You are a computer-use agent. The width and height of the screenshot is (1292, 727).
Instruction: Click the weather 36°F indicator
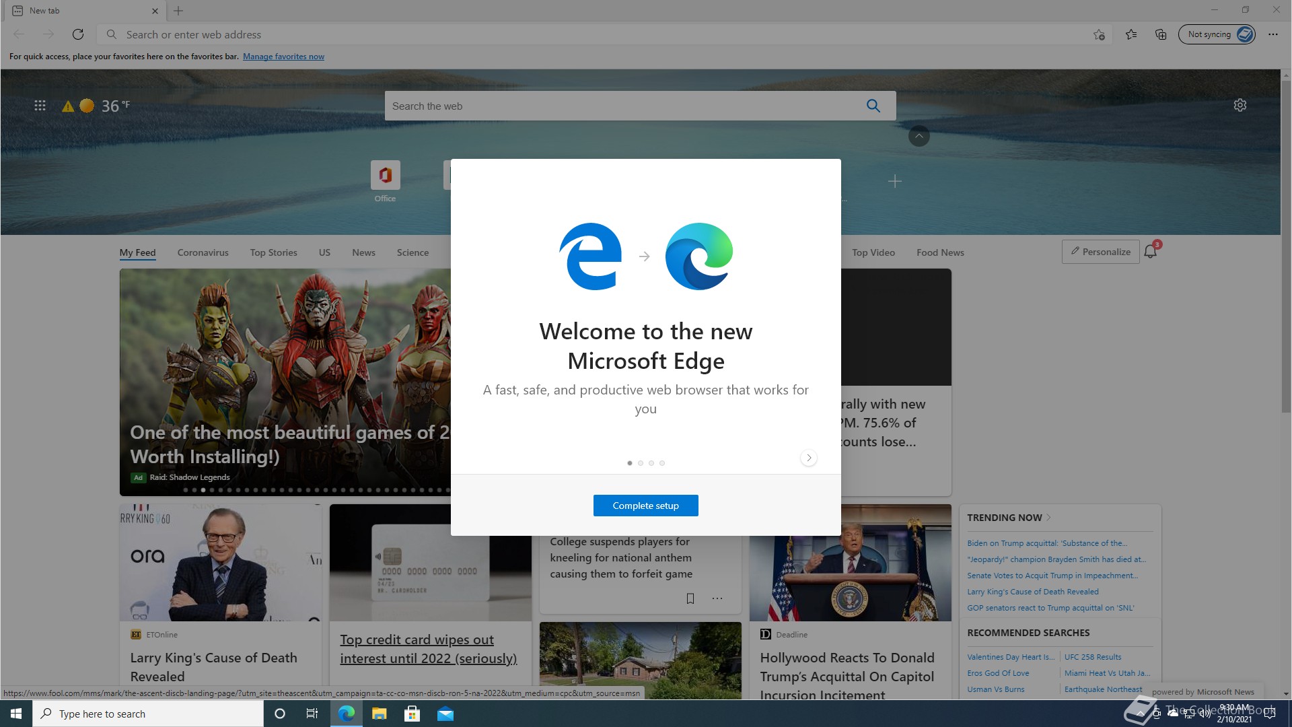click(96, 106)
